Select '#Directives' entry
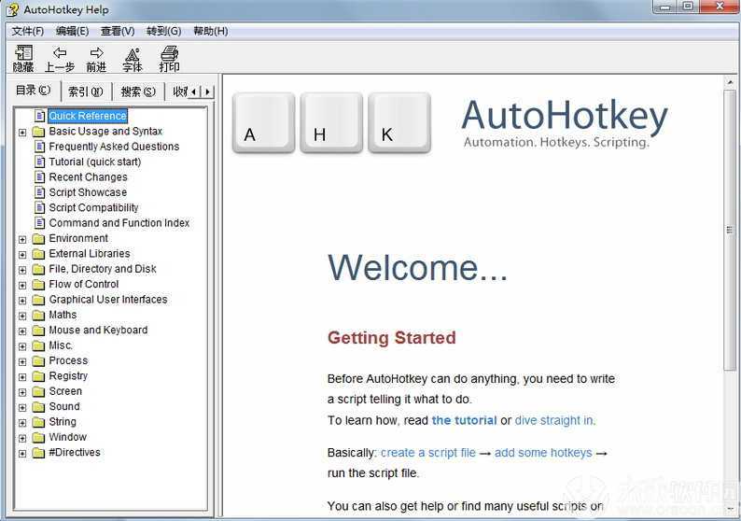Image resolution: width=741 pixels, height=521 pixels. 75,453
